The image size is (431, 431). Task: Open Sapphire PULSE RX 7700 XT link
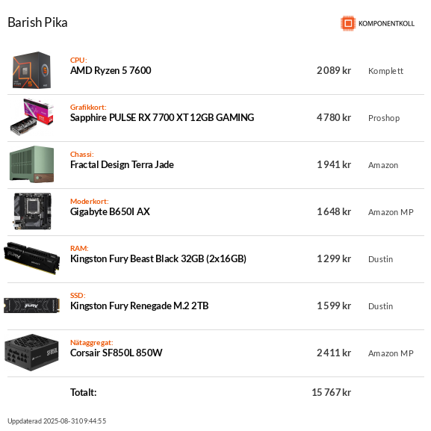pyautogui.click(x=162, y=117)
